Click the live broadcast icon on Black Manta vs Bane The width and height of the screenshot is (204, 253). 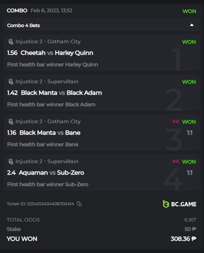pos(176,121)
